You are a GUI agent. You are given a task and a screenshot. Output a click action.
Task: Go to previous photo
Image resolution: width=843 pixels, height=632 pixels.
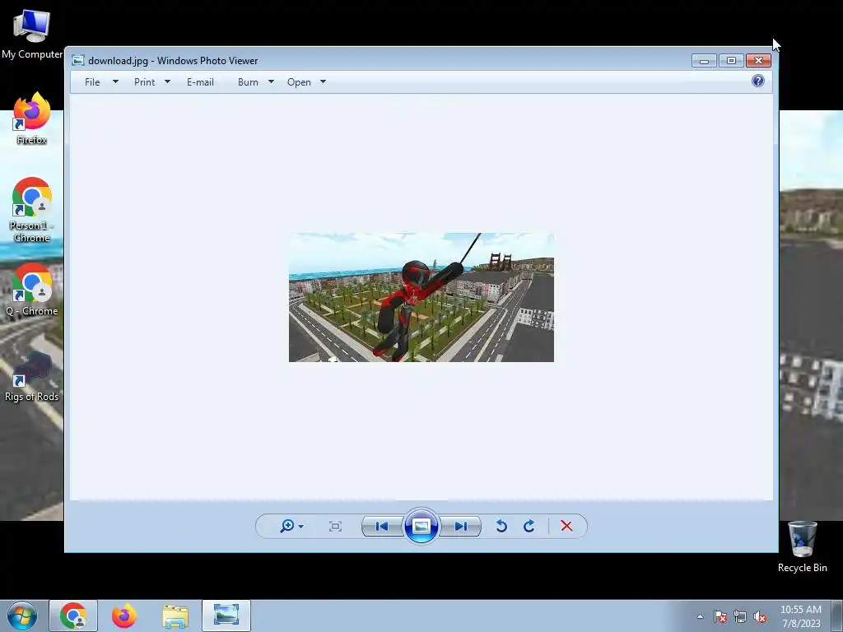[382, 526]
